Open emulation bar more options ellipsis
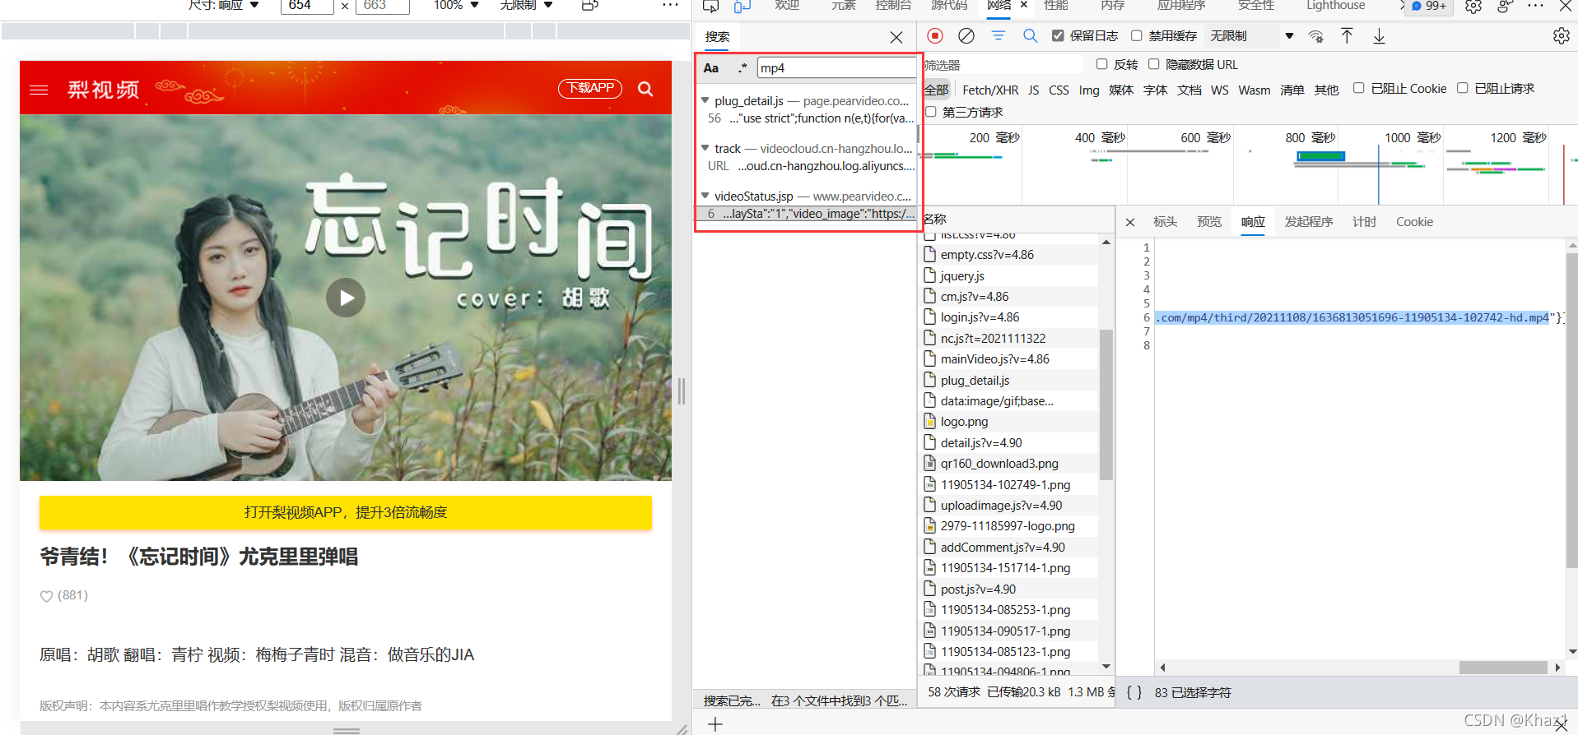This screenshot has width=1578, height=735. 671,5
